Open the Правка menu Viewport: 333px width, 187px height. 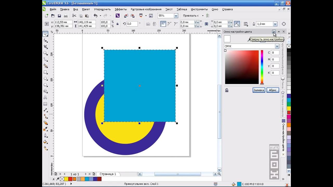coord(65,9)
